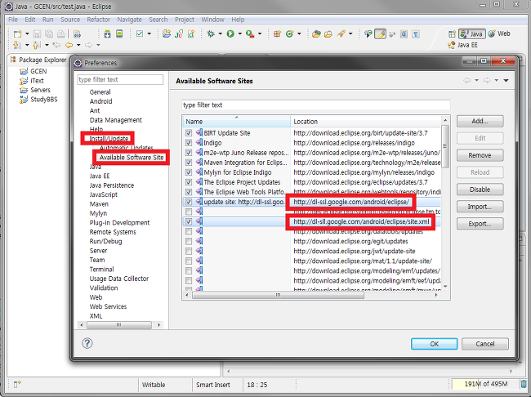
Task: Open dropdown arrow beside the Run icon
Action: [x=239, y=33]
